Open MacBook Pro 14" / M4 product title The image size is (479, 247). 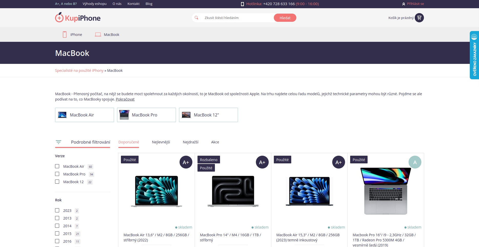(x=231, y=238)
